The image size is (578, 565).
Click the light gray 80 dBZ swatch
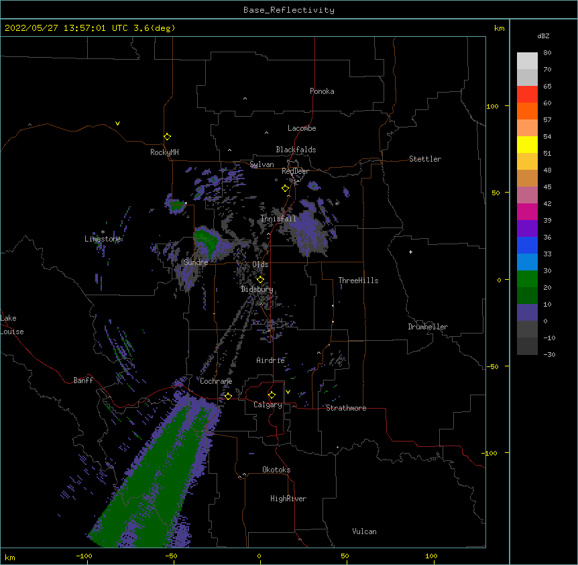pyautogui.click(x=527, y=61)
